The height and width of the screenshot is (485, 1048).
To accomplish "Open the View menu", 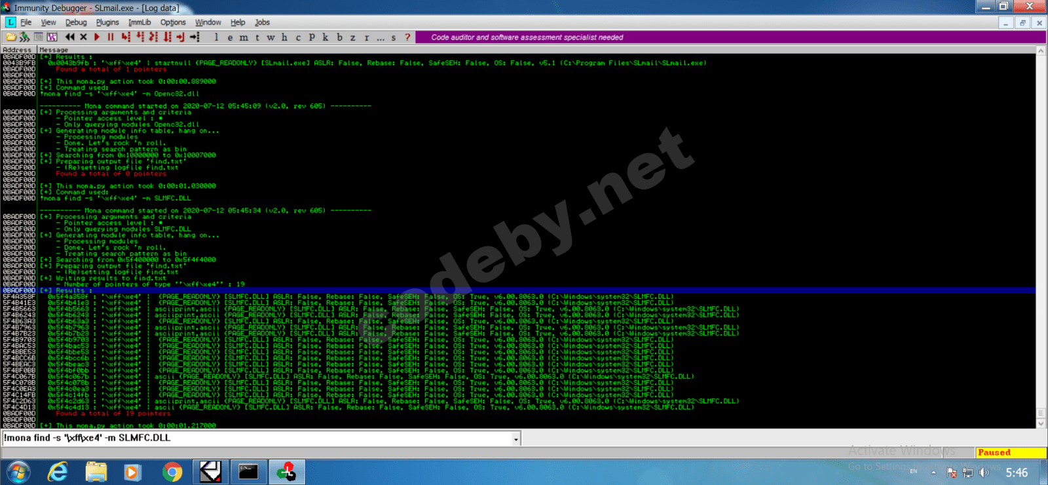I will [48, 22].
